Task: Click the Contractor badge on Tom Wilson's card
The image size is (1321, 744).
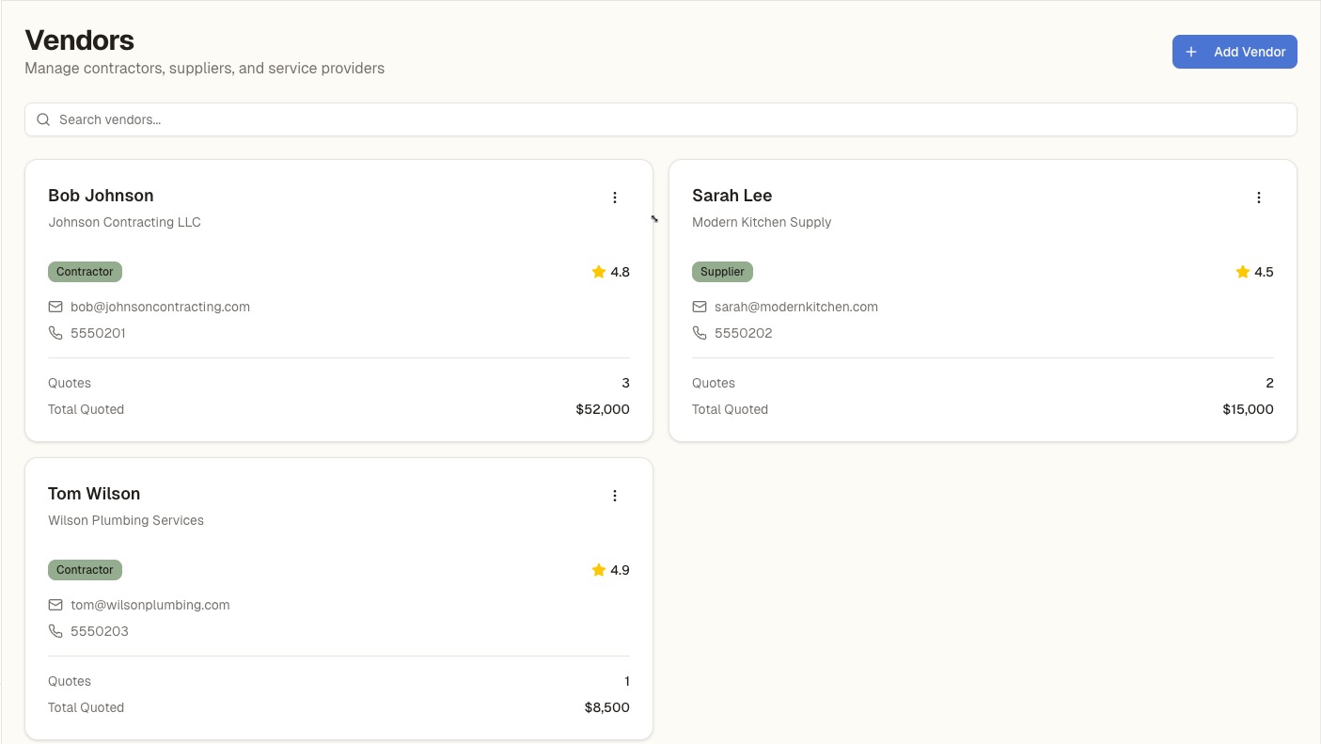Action: coord(85,569)
